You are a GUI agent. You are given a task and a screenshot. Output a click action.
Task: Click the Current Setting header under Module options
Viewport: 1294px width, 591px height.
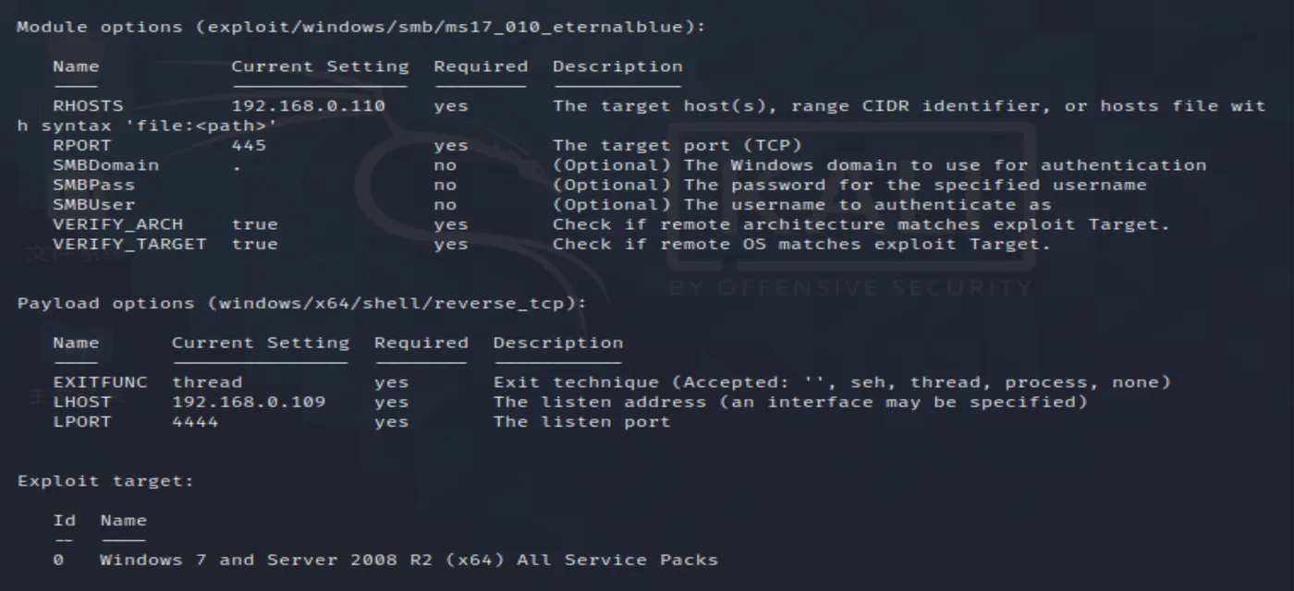pyautogui.click(x=320, y=66)
